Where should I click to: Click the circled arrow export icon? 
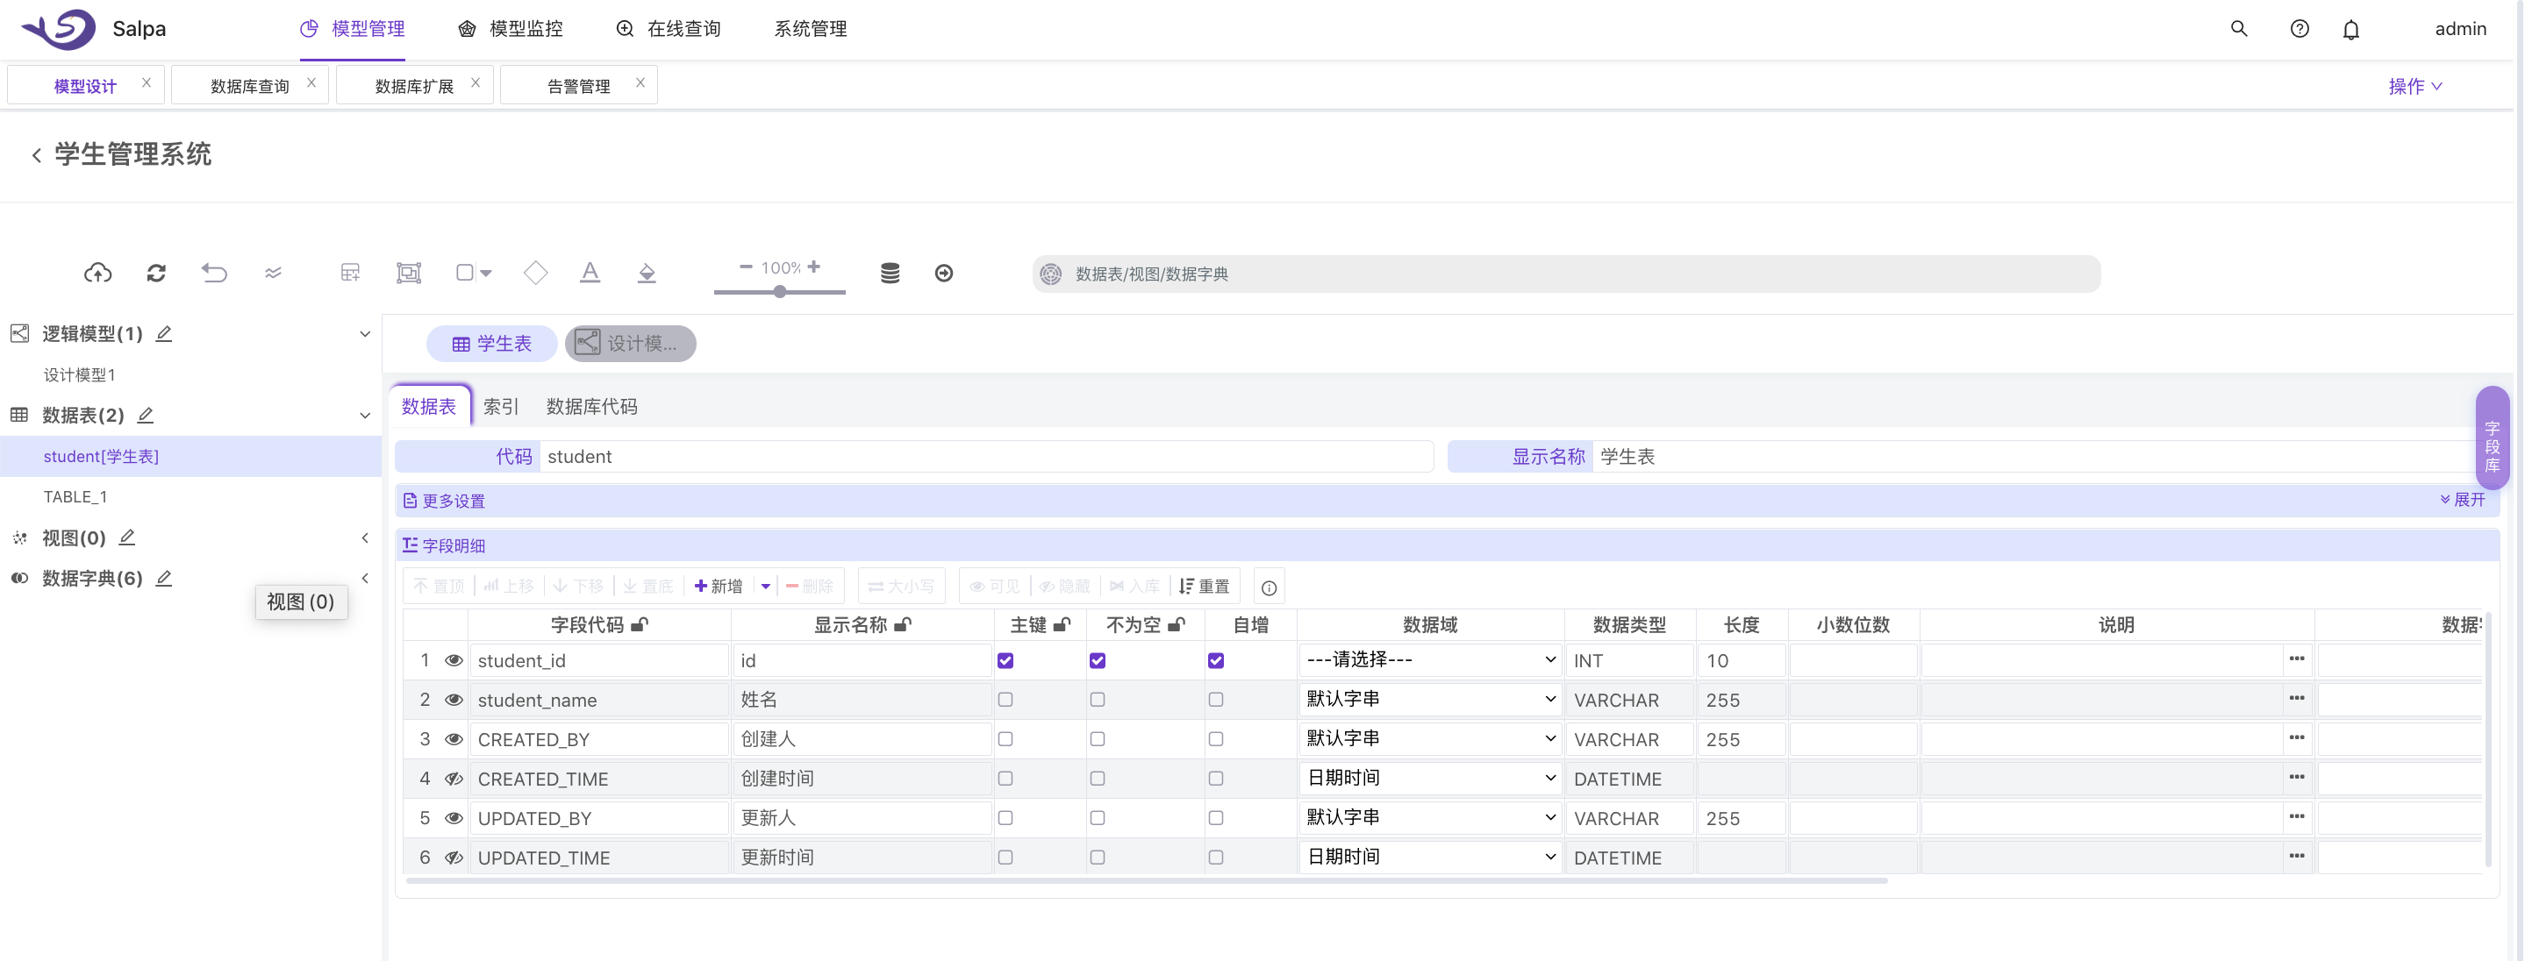[x=944, y=274]
